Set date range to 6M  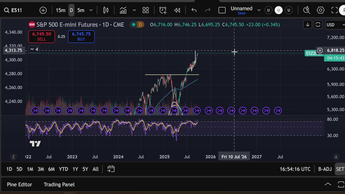click(51, 169)
